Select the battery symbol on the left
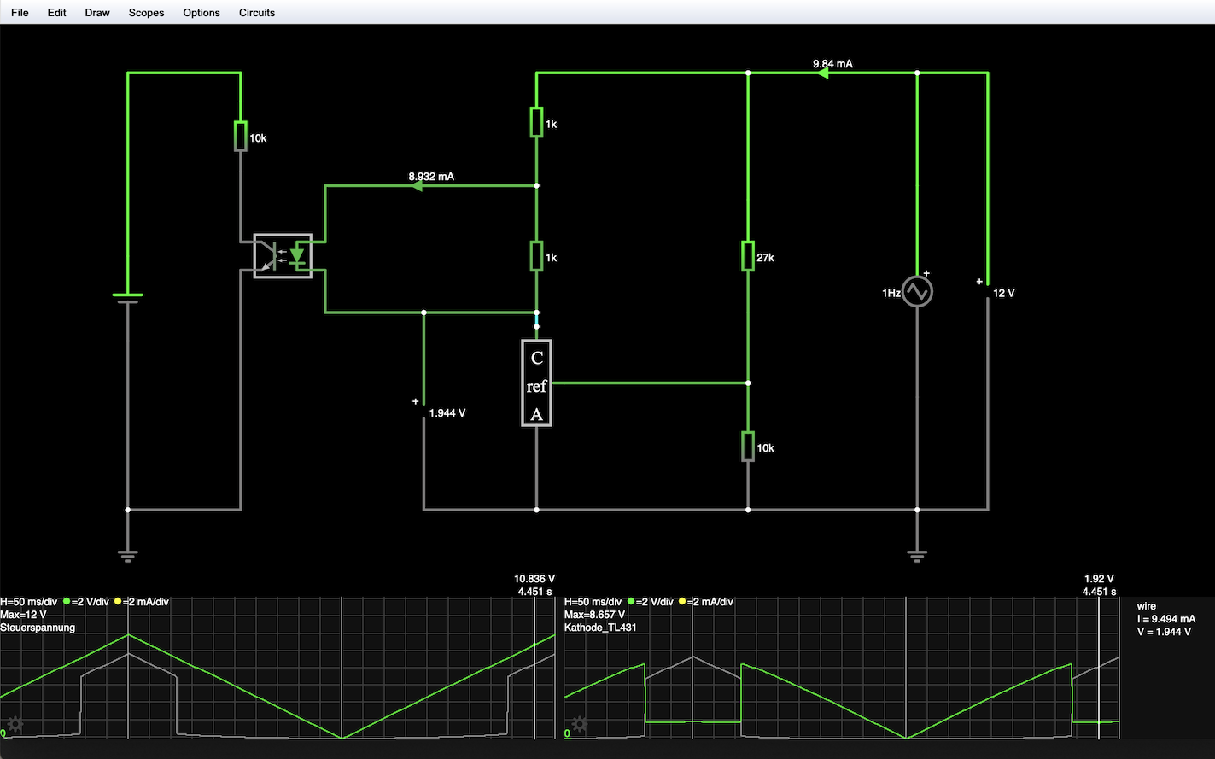This screenshot has height=759, width=1215. click(128, 297)
